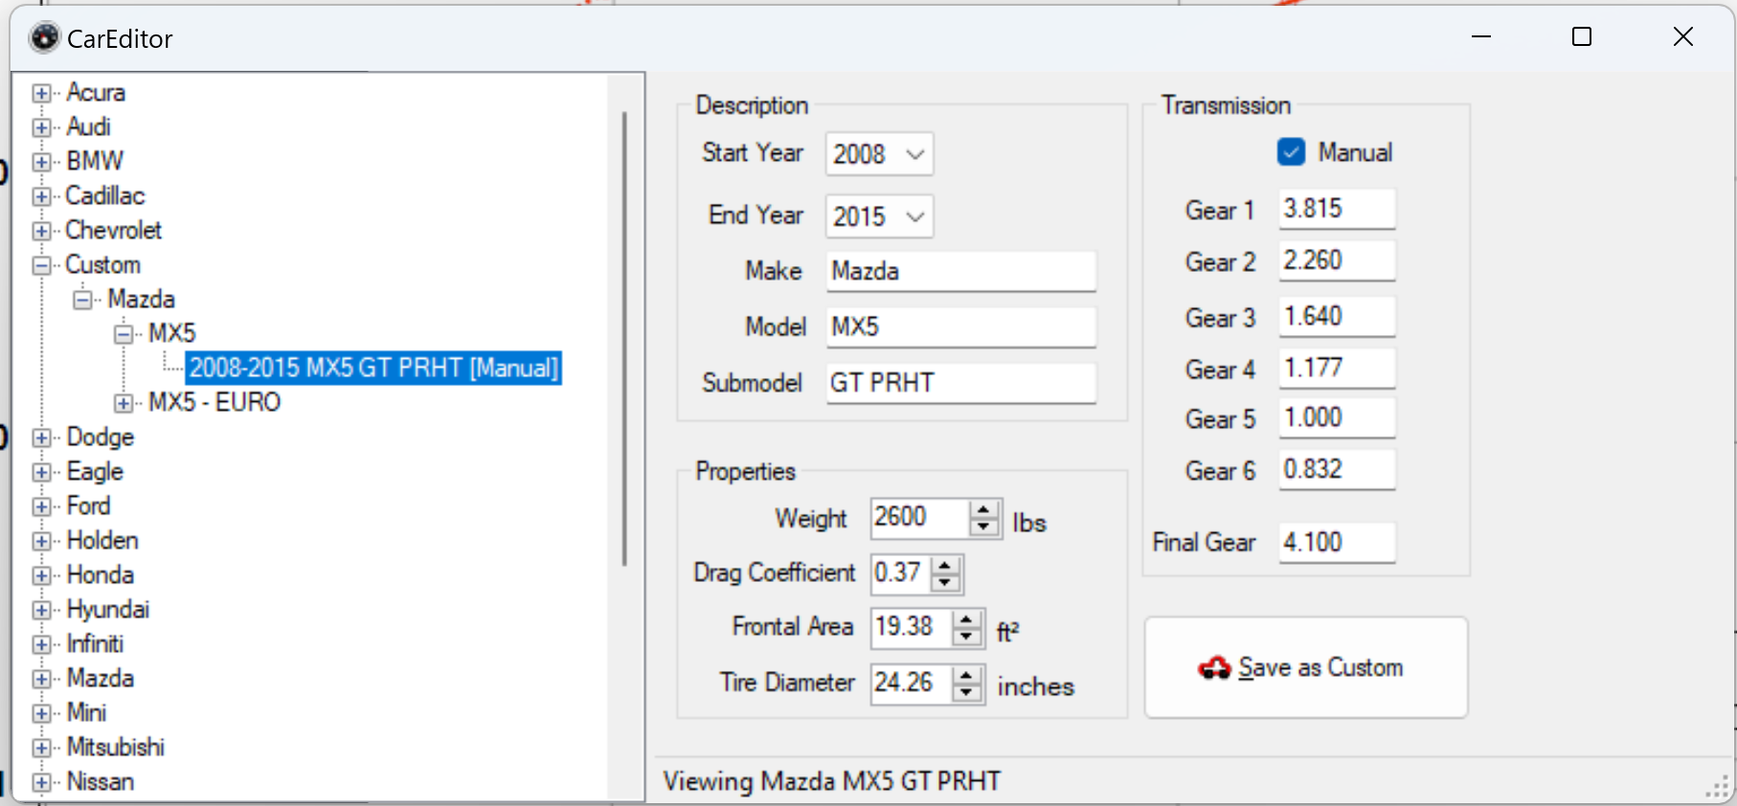This screenshot has height=806, width=1737.
Task: Decrease Frontal Area with down arrow
Action: [967, 637]
